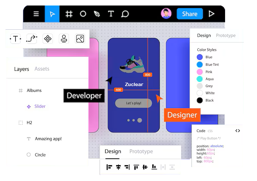257x181 pixels.
Task: Switch to the Assets tab
Action: click(42, 69)
